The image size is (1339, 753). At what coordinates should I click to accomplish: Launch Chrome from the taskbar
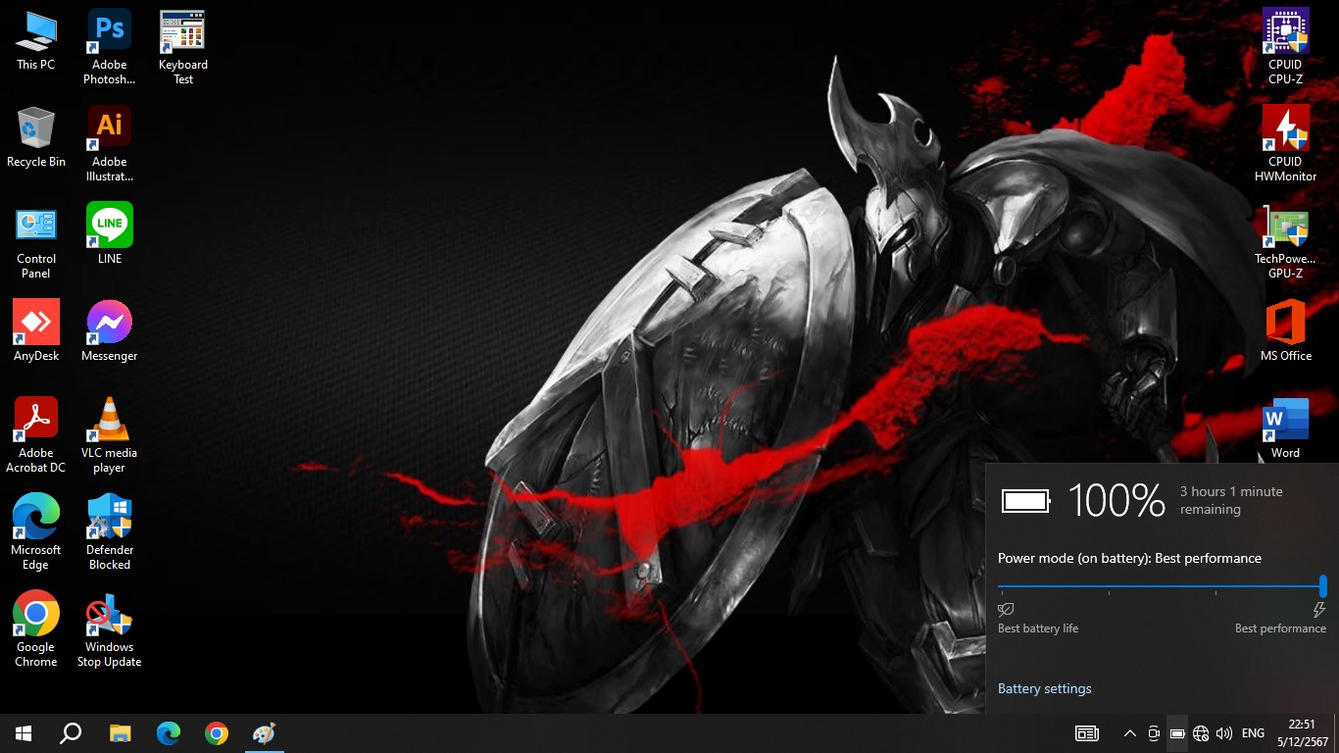click(x=217, y=733)
